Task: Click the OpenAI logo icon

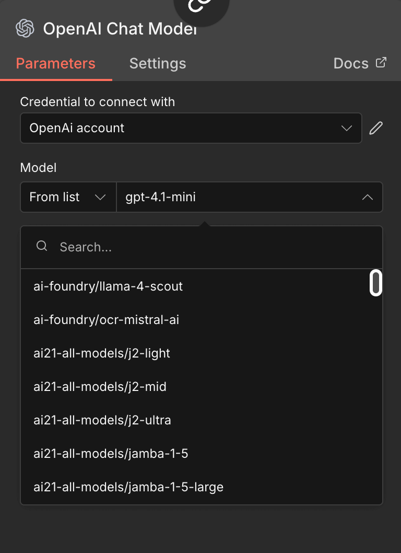Action: point(25,29)
